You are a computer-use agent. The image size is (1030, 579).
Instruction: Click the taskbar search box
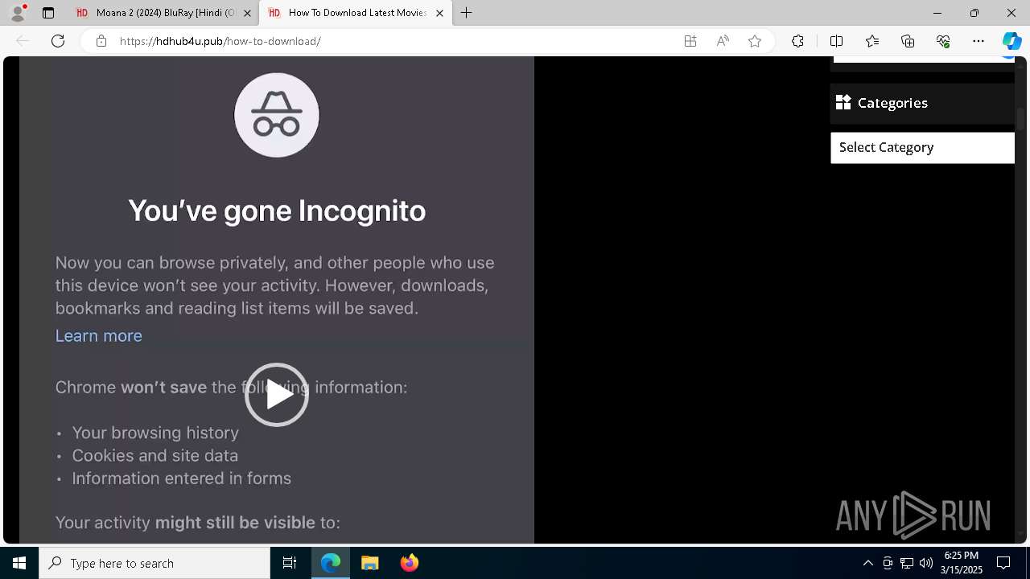pos(154,563)
